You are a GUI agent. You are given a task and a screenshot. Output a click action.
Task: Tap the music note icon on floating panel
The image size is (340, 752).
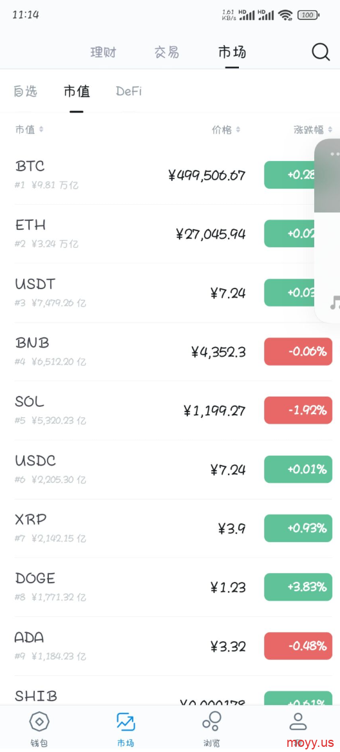[335, 303]
